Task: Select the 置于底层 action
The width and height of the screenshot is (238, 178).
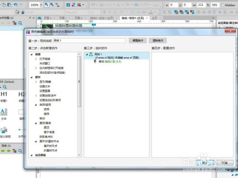Action: point(49,132)
